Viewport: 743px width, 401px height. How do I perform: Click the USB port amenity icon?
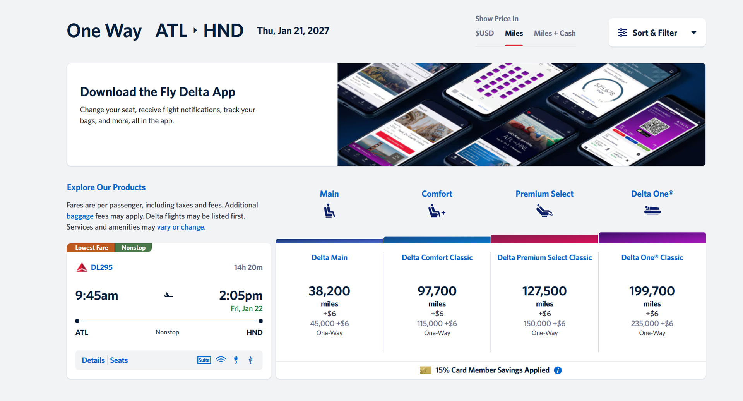(250, 360)
